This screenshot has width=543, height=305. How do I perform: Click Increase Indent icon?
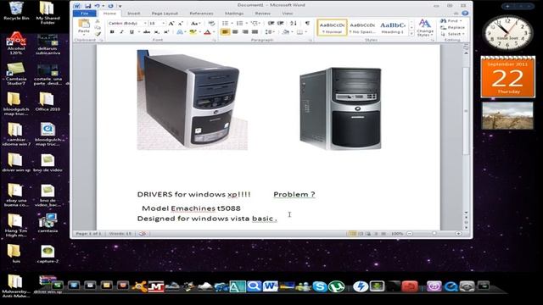(x=281, y=23)
